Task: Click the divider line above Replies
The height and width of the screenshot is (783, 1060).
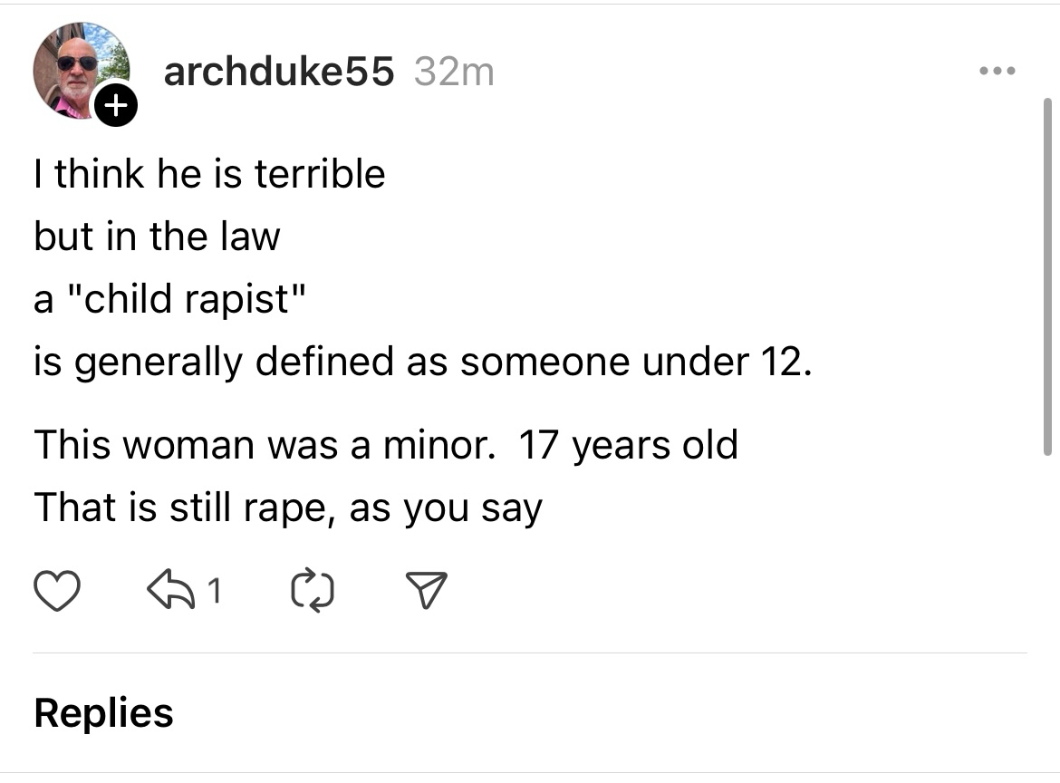Action: pyautogui.click(x=530, y=652)
